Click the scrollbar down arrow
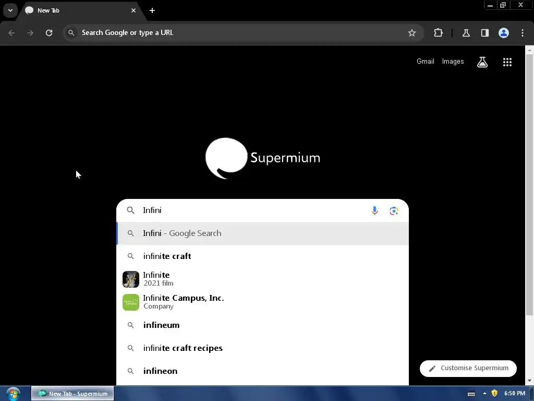 pyautogui.click(x=529, y=381)
